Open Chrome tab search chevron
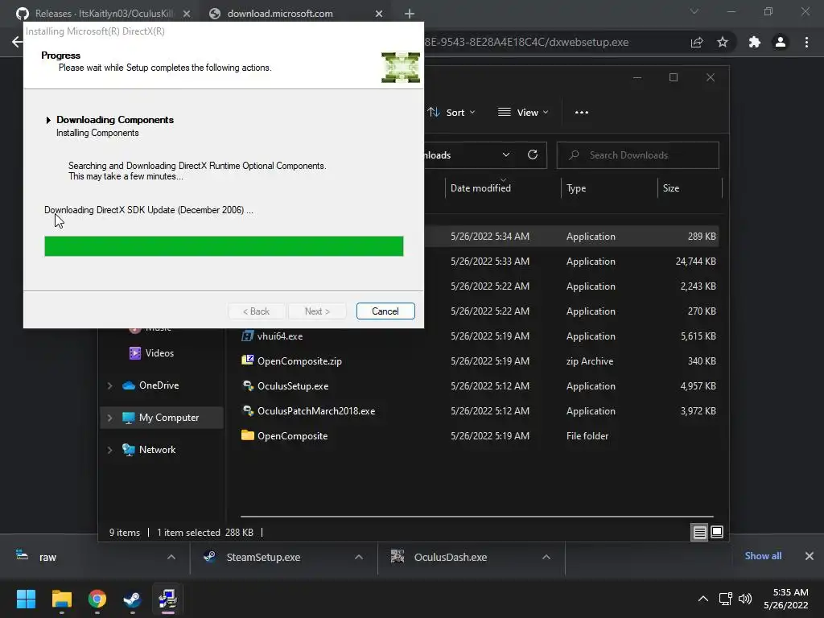Viewport: 824px width, 618px height. [694, 11]
